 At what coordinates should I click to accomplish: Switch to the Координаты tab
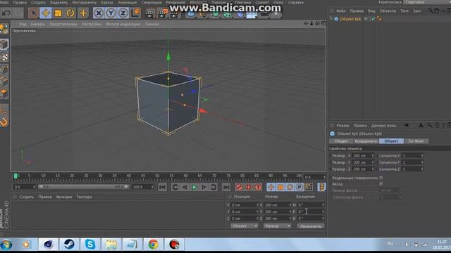[366, 141]
